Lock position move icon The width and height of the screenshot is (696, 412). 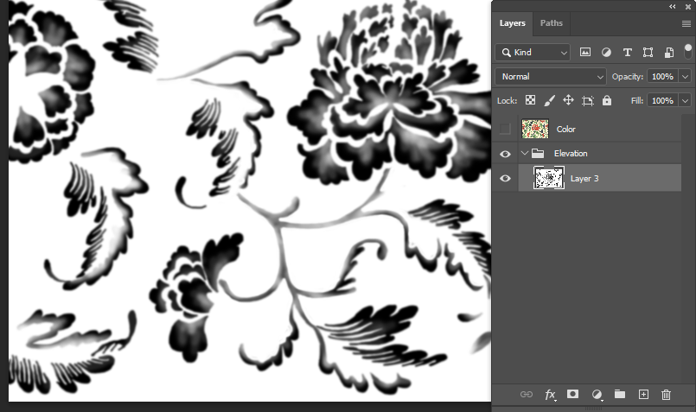pyautogui.click(x=568, y=100)
